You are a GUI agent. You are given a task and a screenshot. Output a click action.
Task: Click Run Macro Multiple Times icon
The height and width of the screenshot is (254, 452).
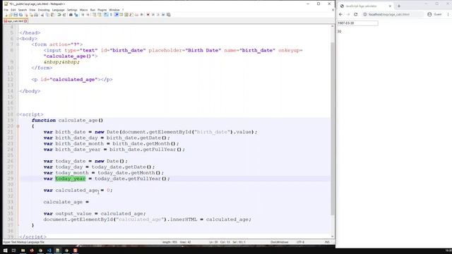163,15
